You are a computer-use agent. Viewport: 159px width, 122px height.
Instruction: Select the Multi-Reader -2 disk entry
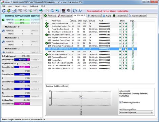tap(21, 50)
